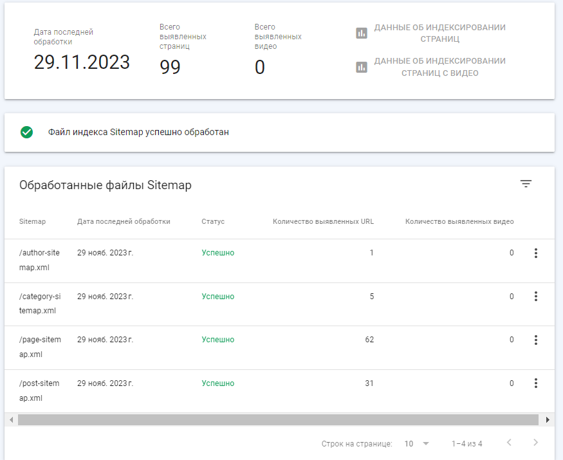Screen dimensions: 563x460
Task: Select the /page-sitemap.xml entry
Action: coord(40,347)
